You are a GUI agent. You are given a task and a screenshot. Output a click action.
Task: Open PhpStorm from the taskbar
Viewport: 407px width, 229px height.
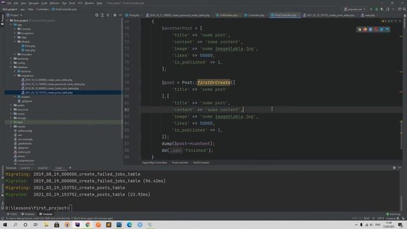(78, 225)
